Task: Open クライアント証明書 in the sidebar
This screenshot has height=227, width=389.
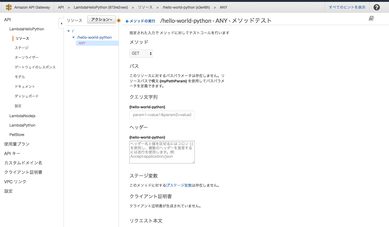Action: [x=23, y=172]
